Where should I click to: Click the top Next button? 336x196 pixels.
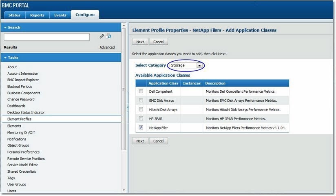click(140, 42)
